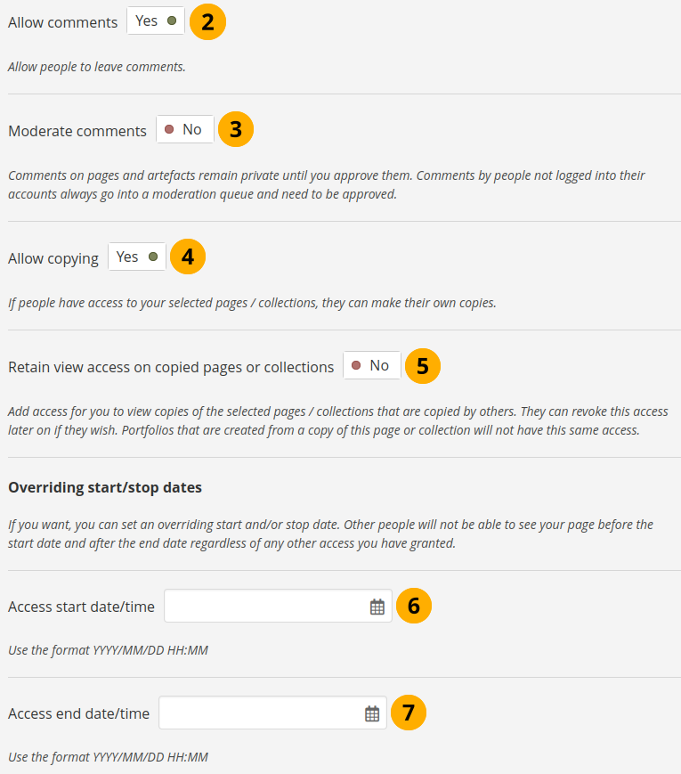Open calendar picker for access start date
The width and height of the screenshot is (681, 774).
[x=377, y=607]
